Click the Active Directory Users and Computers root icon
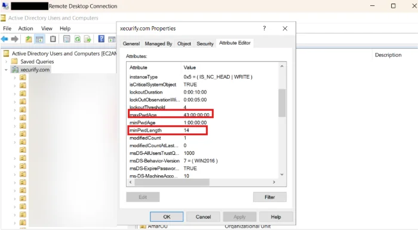 (6, 54)
